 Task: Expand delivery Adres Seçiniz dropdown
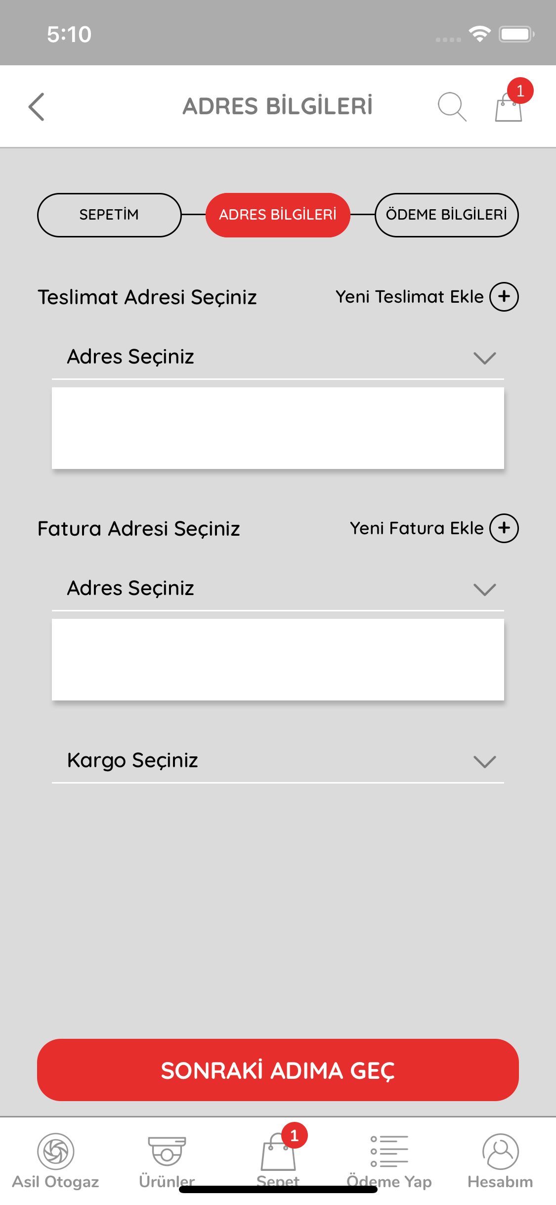coord(278,357)
